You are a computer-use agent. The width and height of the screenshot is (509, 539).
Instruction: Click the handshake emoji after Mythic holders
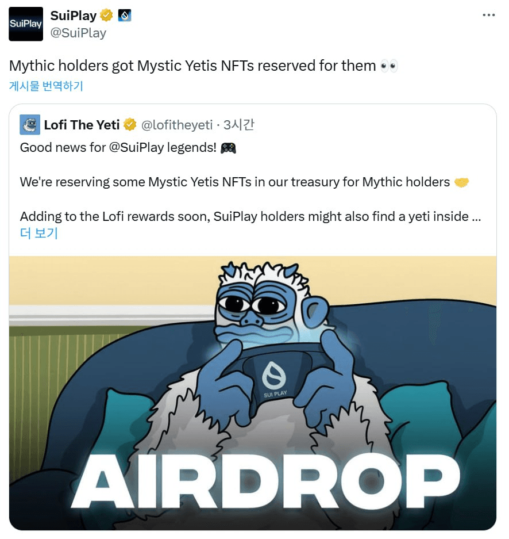(462, 182)
